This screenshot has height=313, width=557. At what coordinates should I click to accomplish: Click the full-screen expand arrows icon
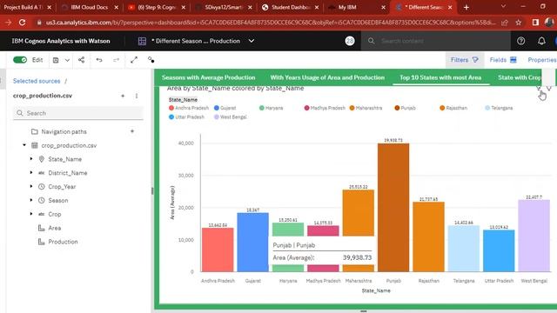(134, 60)
